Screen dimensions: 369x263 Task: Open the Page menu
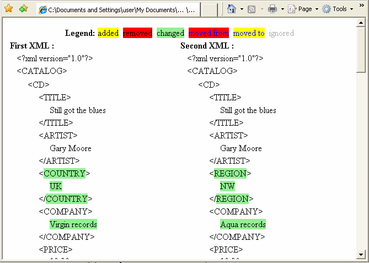tap(302, 9)
